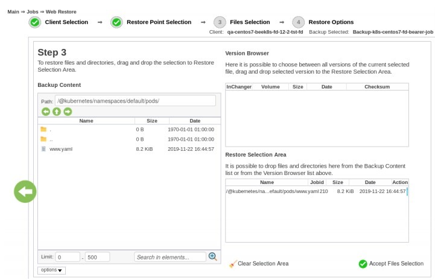This screenshot has width=435, height=280.
Task: Click the Path input field
Action: [x=135, y=101]
